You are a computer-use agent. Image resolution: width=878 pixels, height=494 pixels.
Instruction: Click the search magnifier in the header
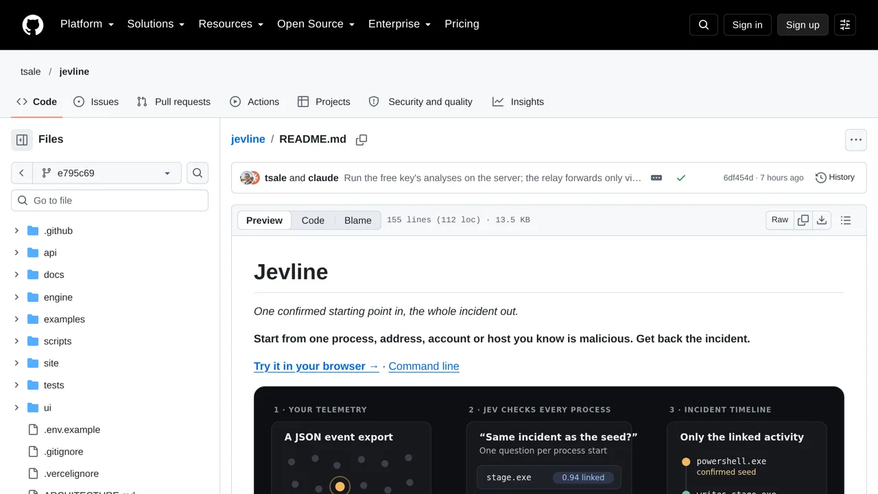click(704, 25)
